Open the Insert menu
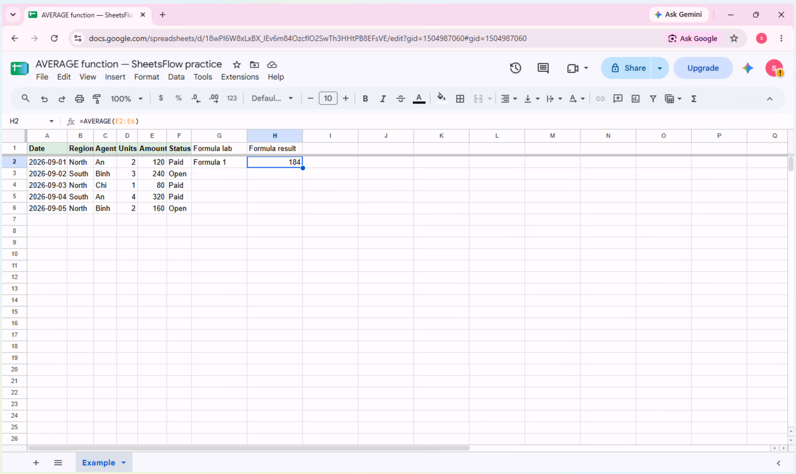 tap(115, 77)
